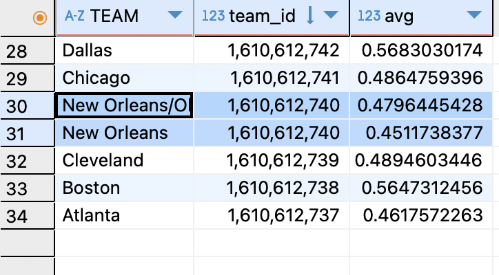This screenshot has height=275, width=499.
Task: Select the Atlanta team cell
Action: [125, 215]
